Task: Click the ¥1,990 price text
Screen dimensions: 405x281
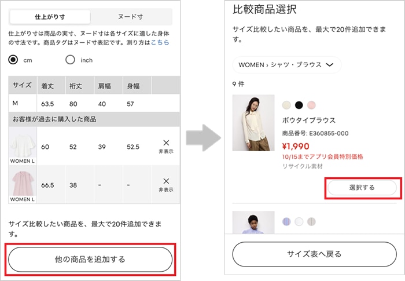Action: coord(296,147)
